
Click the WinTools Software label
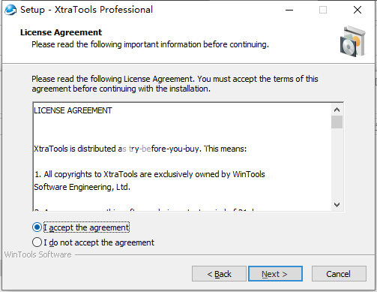tap(38, 254)
